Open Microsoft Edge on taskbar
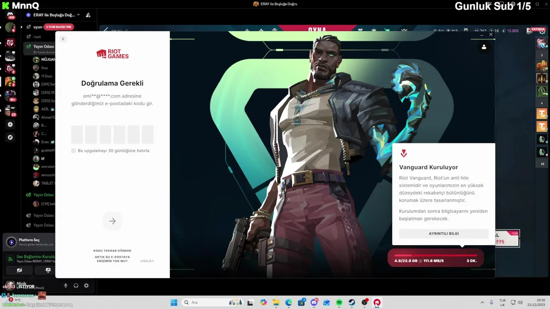550x309 pixels. (x=289, y=303)
